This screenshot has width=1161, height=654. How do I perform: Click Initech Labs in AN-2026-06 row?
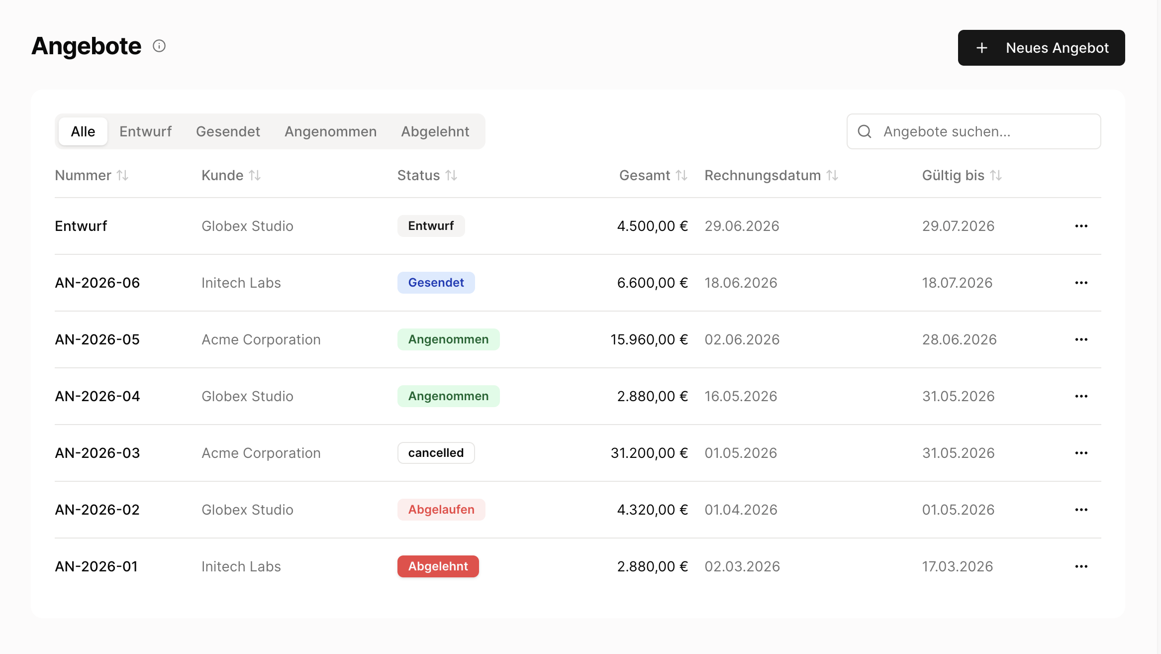(241, 283)
